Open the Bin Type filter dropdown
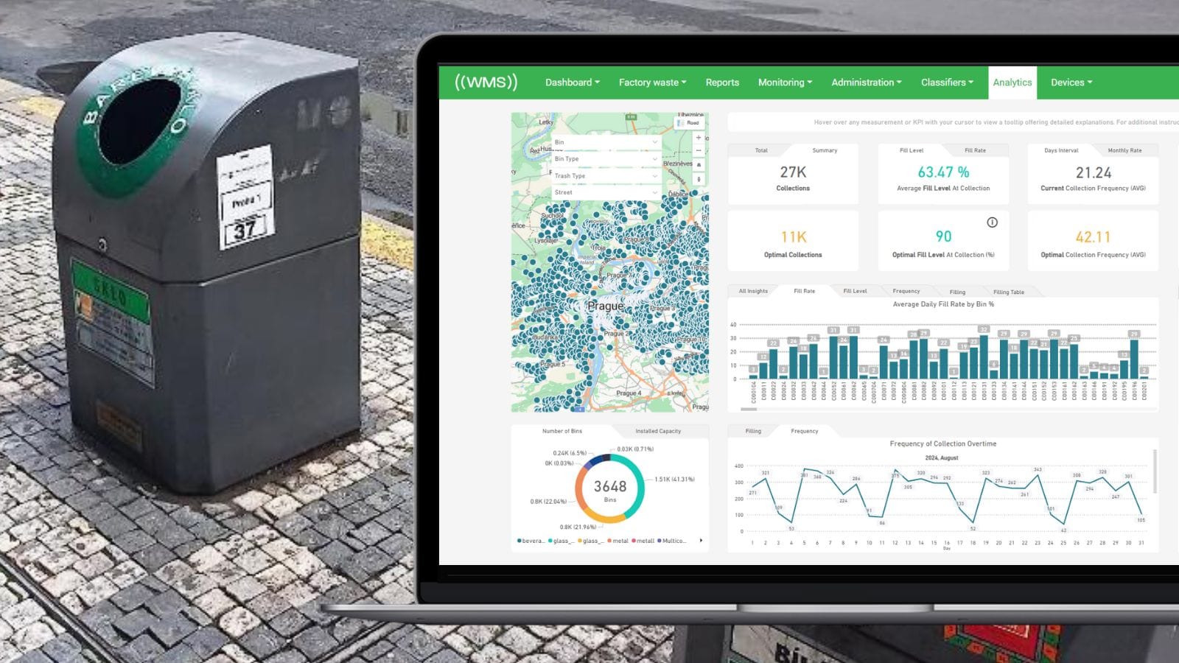This screenshot has width=1179, height=663. (x=605, y=159)
